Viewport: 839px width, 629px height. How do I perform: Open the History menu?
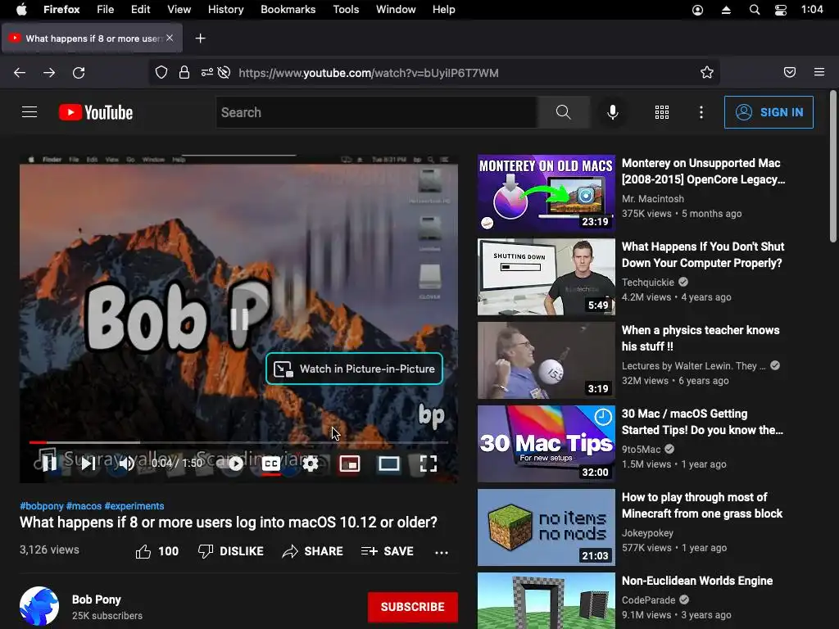[226, 10]
